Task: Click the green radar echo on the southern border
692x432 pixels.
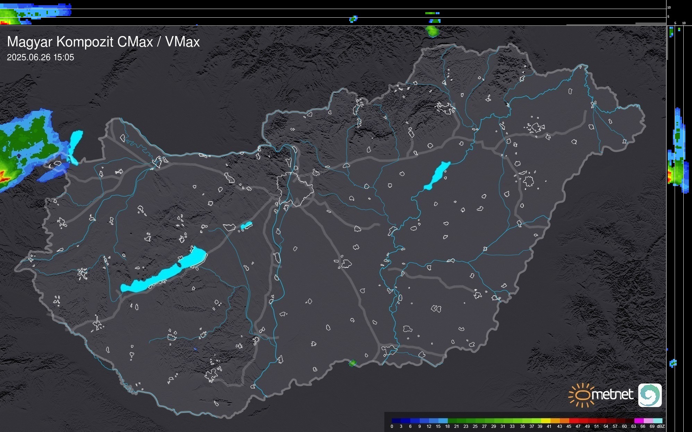Action: [x=352, y=363]
